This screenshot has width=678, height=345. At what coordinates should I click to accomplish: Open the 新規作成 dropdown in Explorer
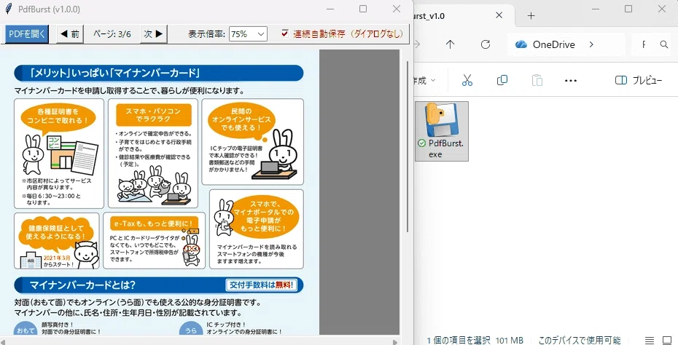pos(424,80)
